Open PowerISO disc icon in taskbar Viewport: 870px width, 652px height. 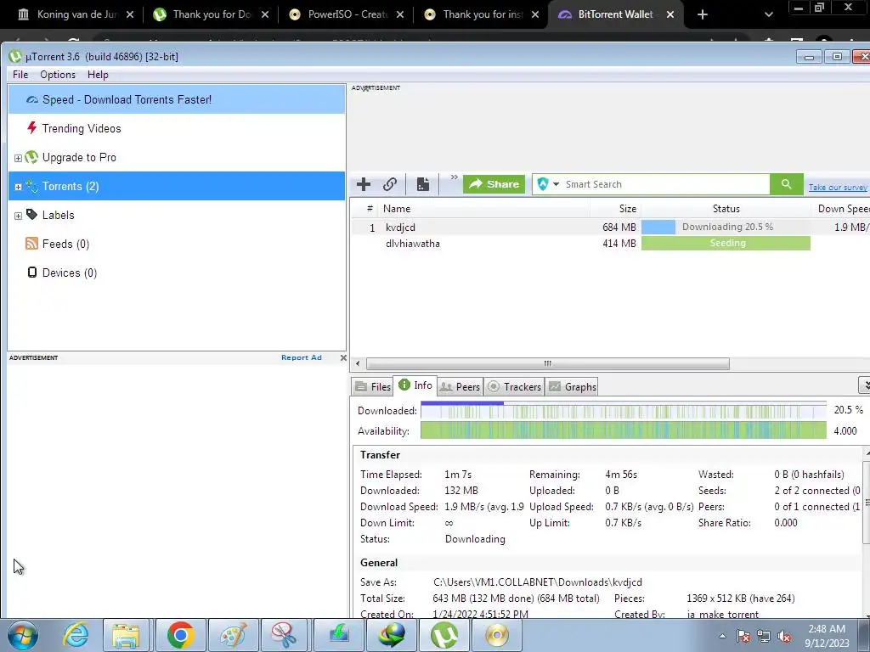496,635
